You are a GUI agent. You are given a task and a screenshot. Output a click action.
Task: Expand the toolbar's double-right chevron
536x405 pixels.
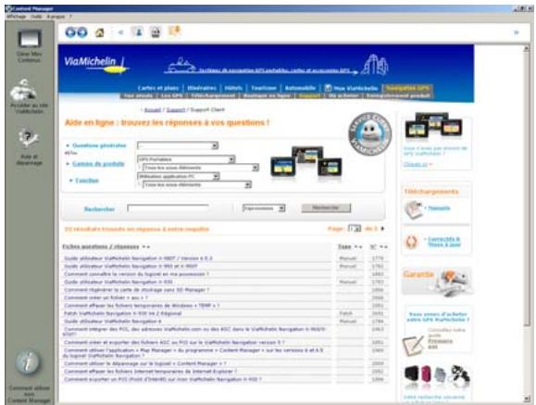517,32
